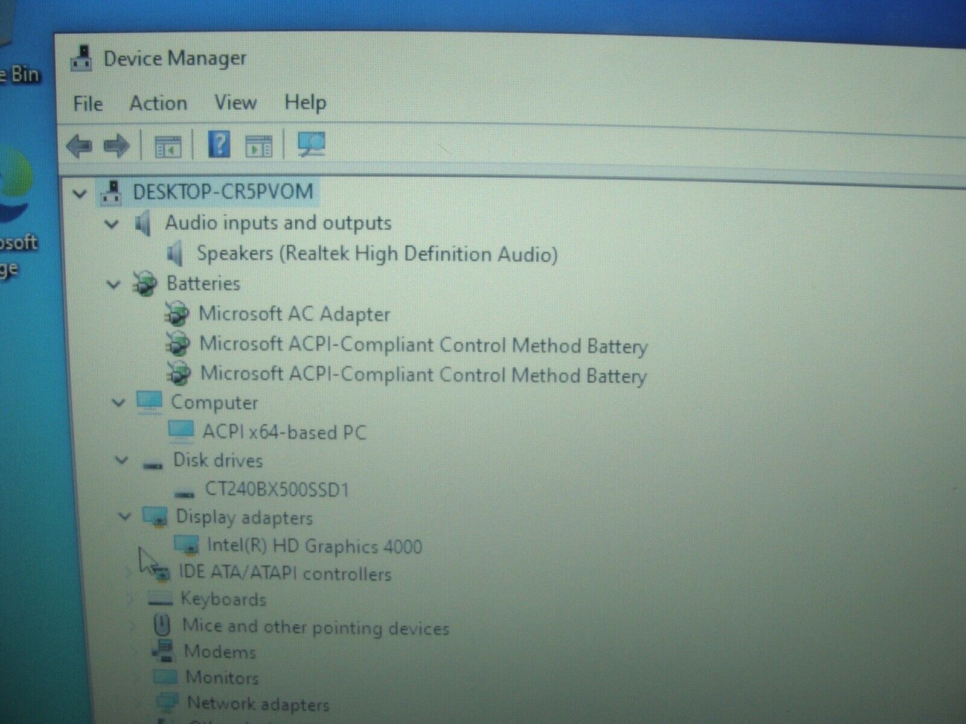Screen dimensions: 966x724
Task: Expand the Mice and other pointing devices chevron
Action: click(x=133, y=626)
